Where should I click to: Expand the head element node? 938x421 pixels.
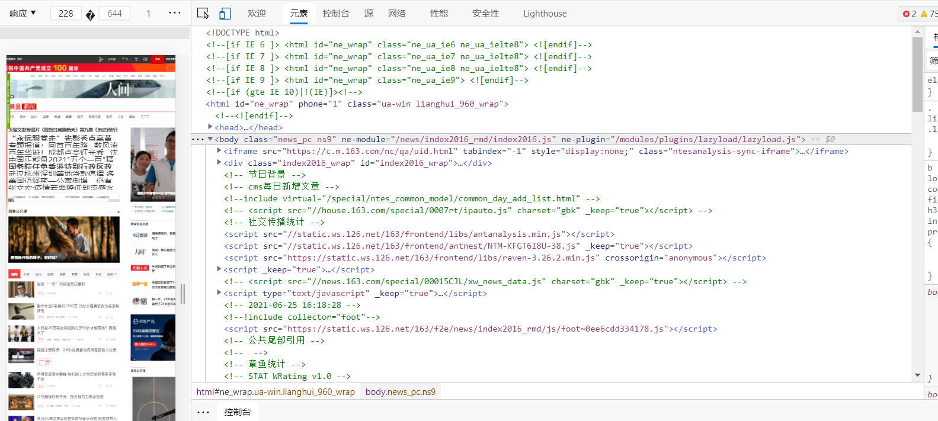click(210, 127)
